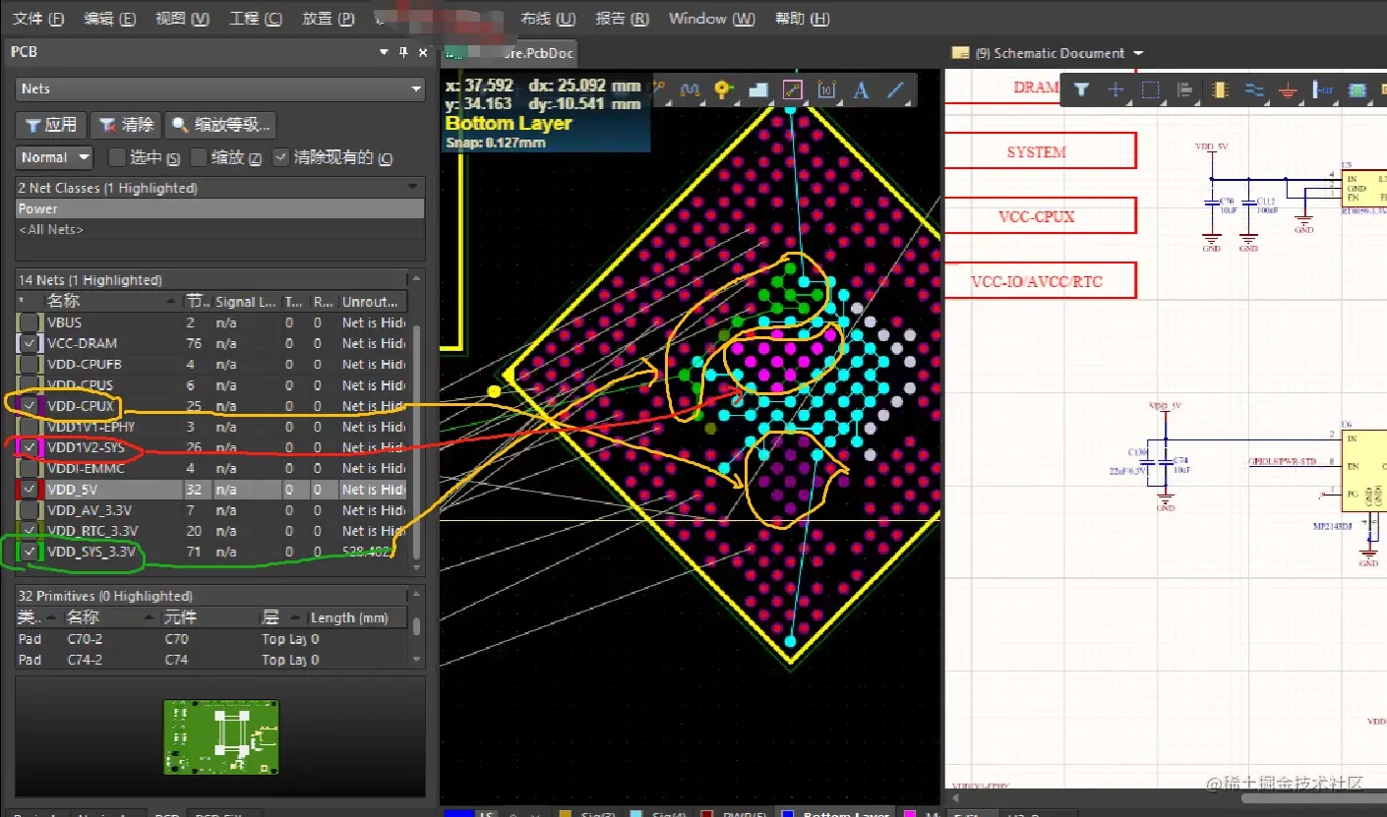
Task: Place a part with the schematic component tool
Action: click(x=1220, y=89)
